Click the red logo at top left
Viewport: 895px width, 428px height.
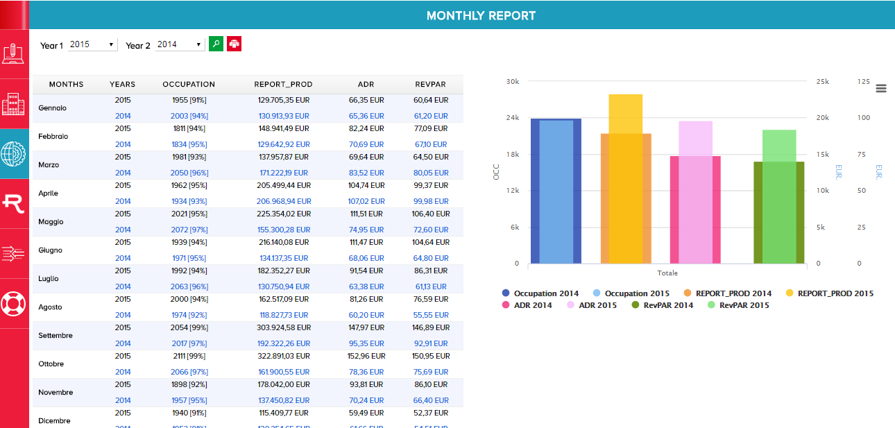pyautogui.click(x=14, y=15)
